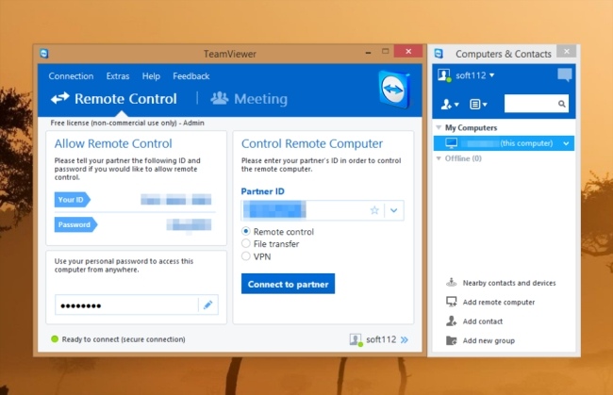Viewport: 613px width, 395px height.
Task: Click soft112 name in TeamViewer status bar
Action: point(381,339)
